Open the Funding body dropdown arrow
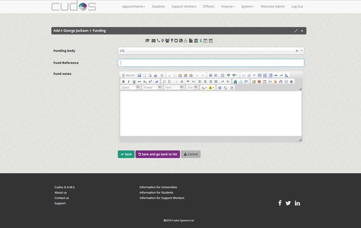The width and height of the screenshot is (361, 228). click(x=302, y=51)
